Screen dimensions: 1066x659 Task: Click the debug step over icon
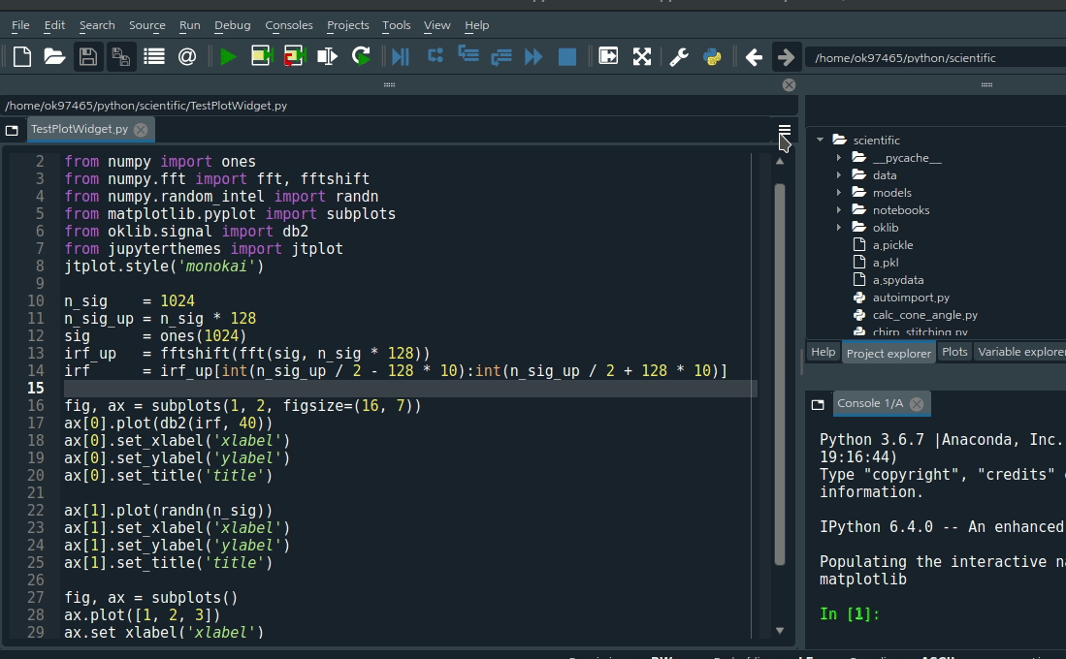pyautogui.click(x=436, y=55)
